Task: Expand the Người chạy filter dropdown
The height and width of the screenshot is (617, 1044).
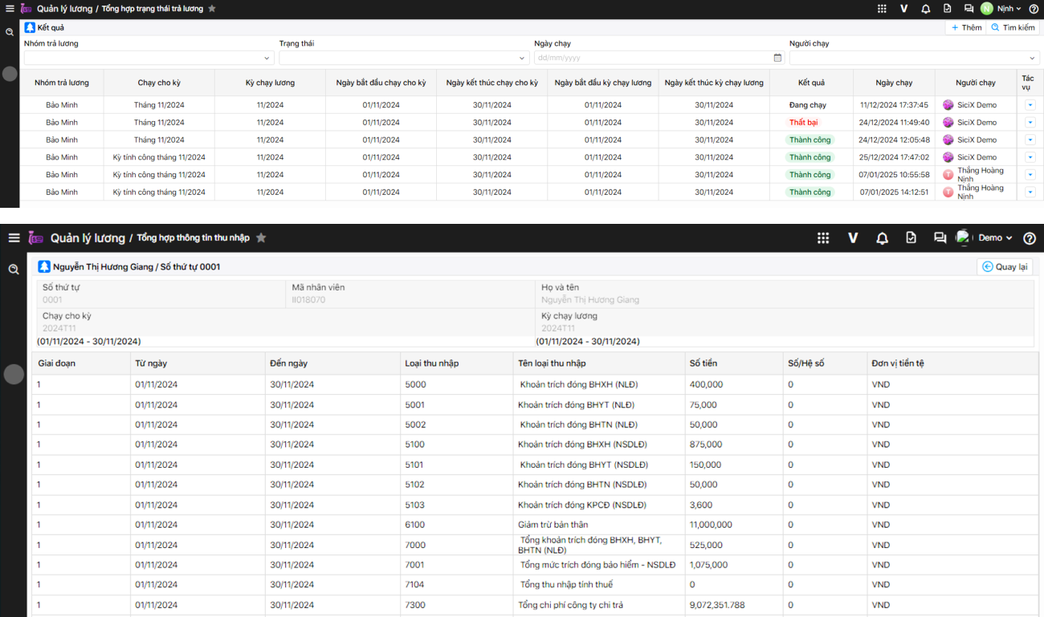Action: [1032, 58]
